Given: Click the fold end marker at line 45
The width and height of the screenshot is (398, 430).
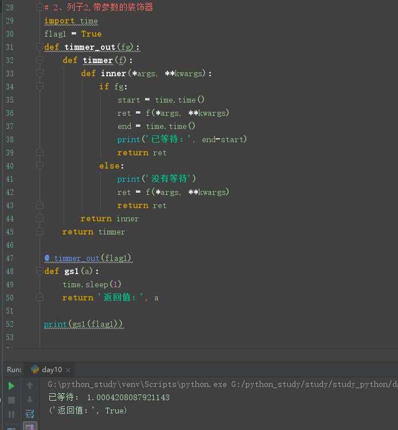Looking at the screenshot, I should pos(39,232).
